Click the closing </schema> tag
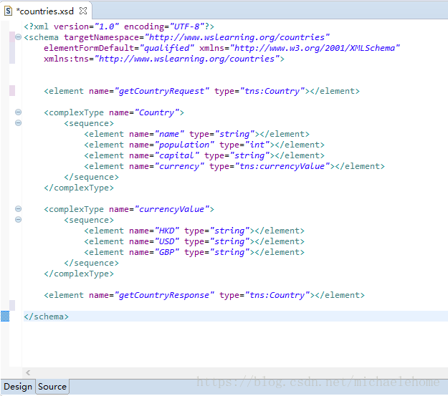The image size is (448, 396). coord(47,317)
